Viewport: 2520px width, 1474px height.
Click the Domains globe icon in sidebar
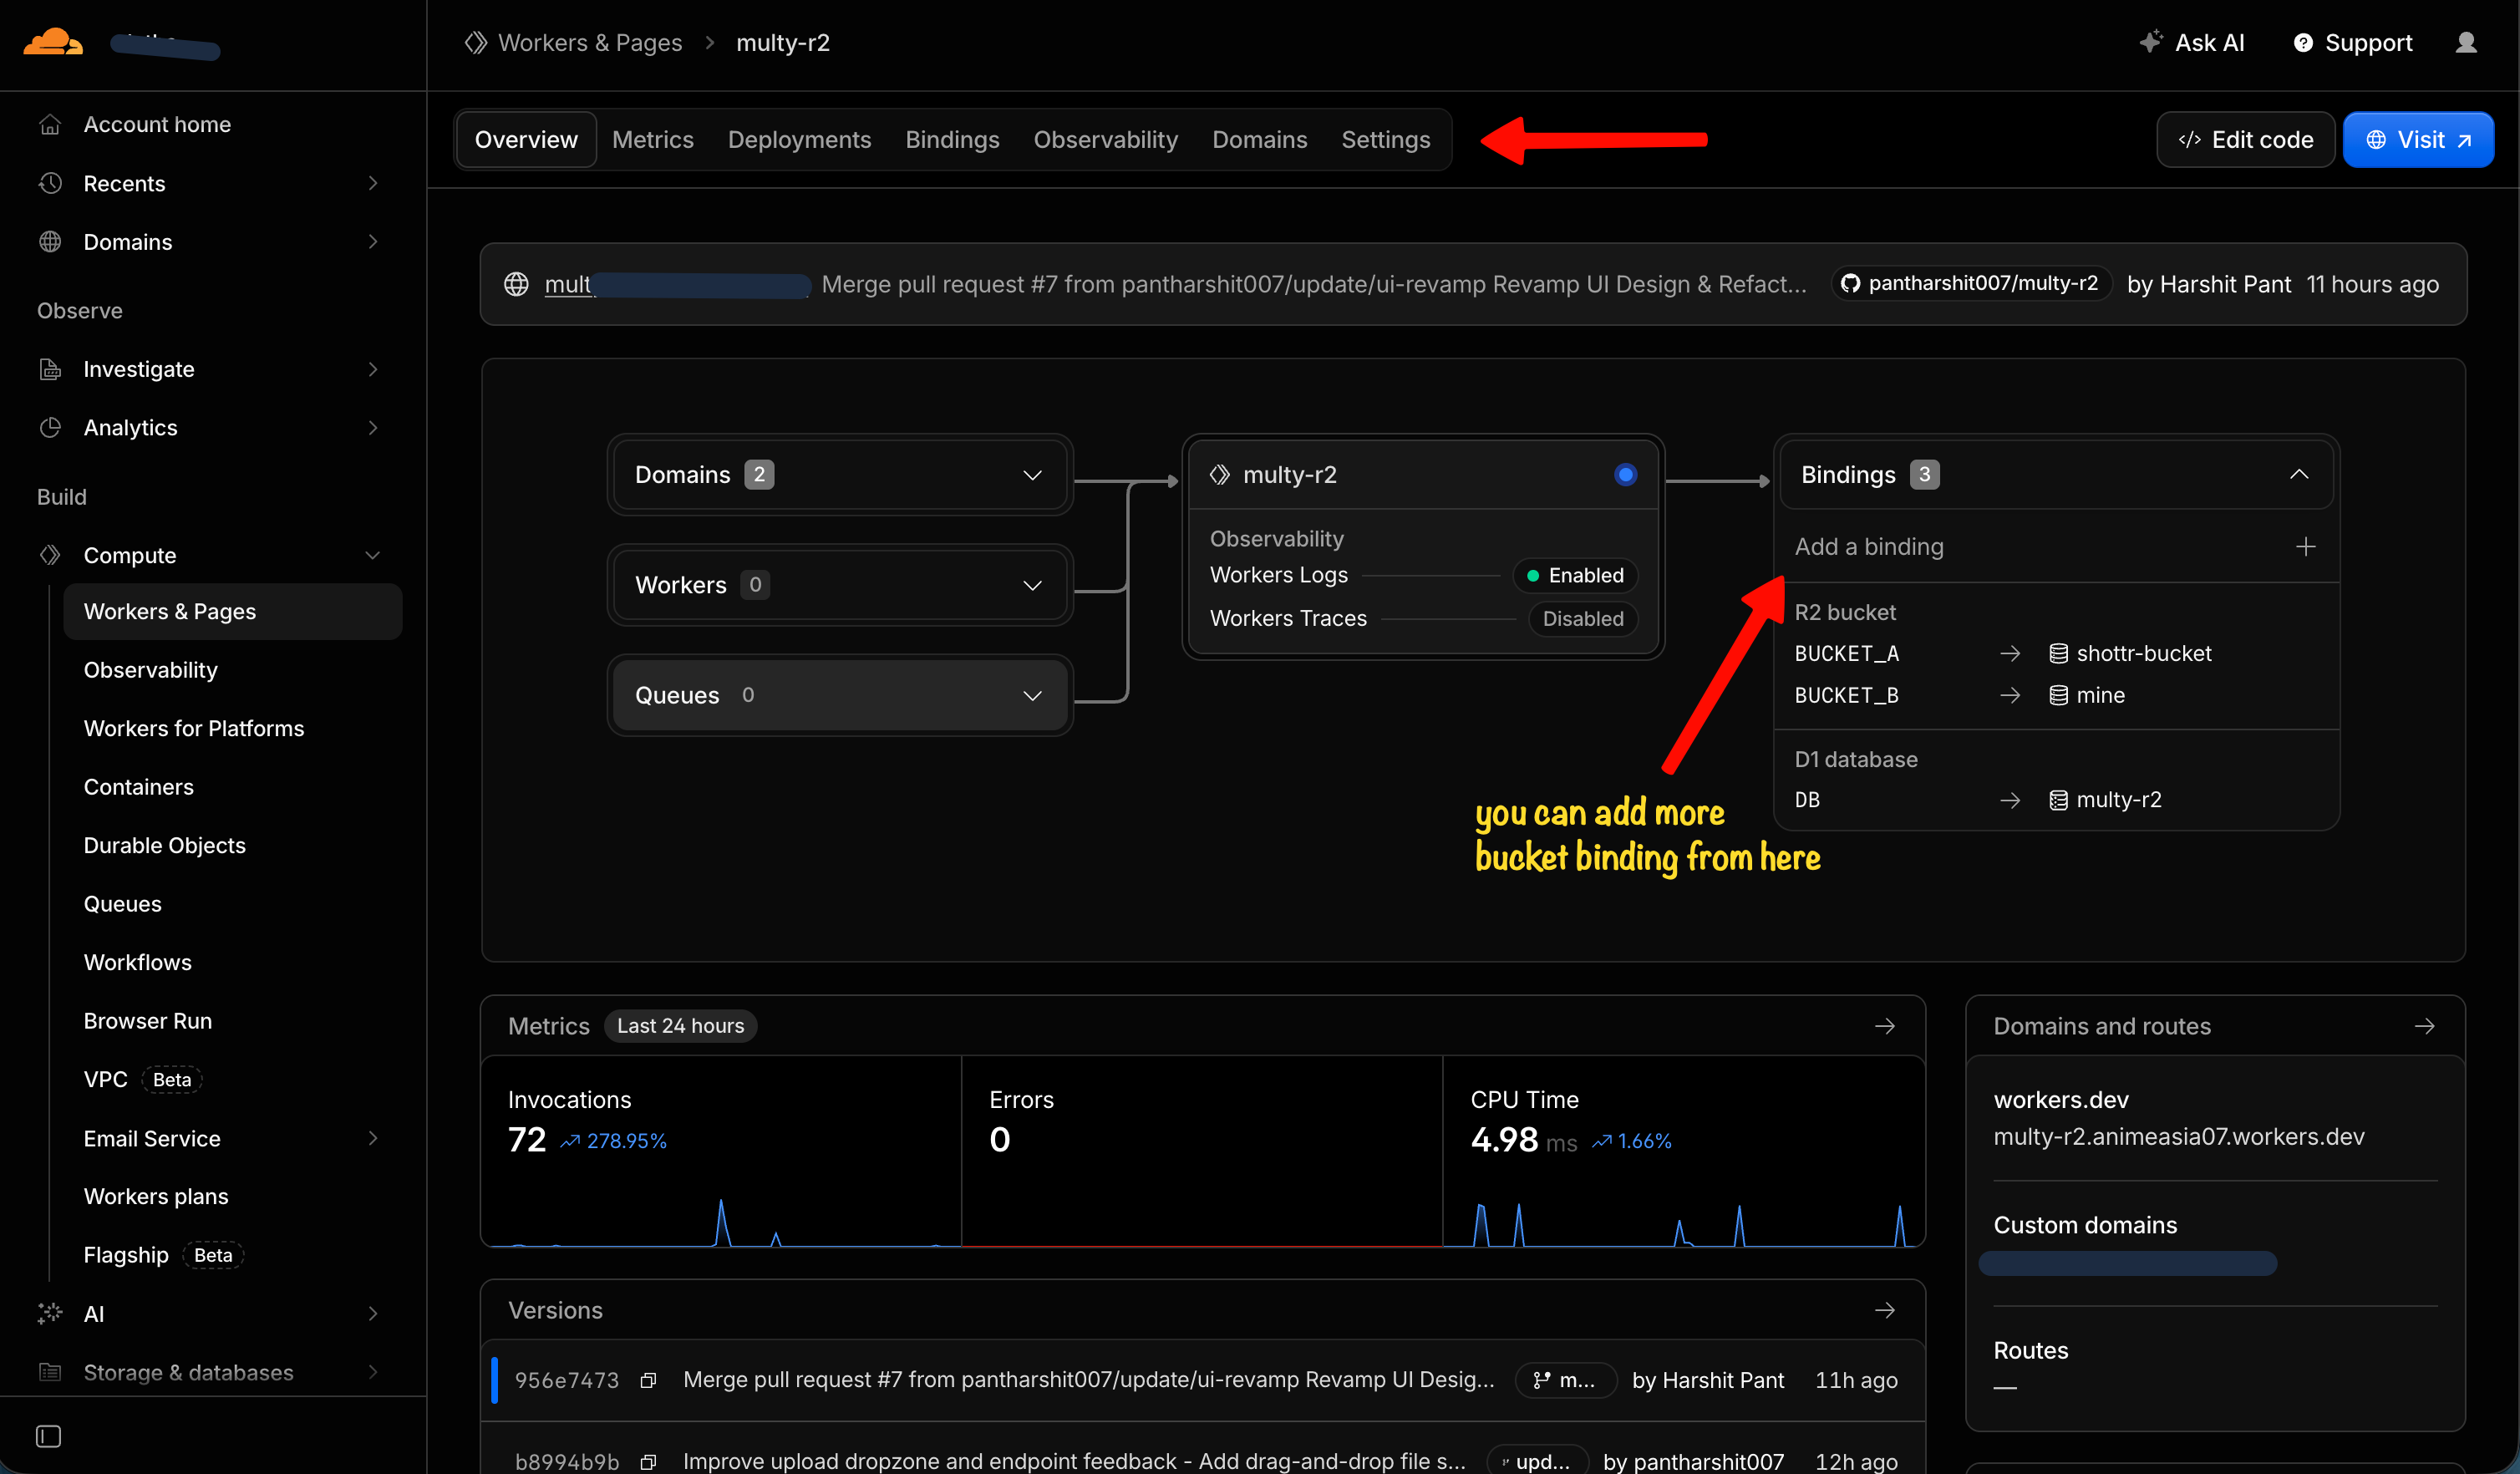click(50, 242)
